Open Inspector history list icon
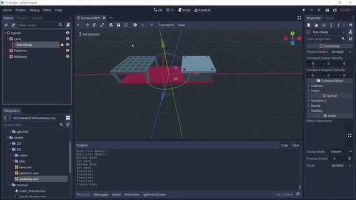 pyautogui.click(x=351, y=25)
